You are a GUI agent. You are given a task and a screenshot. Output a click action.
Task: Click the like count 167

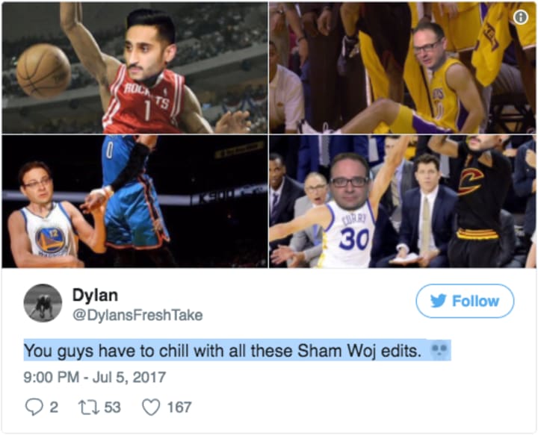tap(179, 407)
